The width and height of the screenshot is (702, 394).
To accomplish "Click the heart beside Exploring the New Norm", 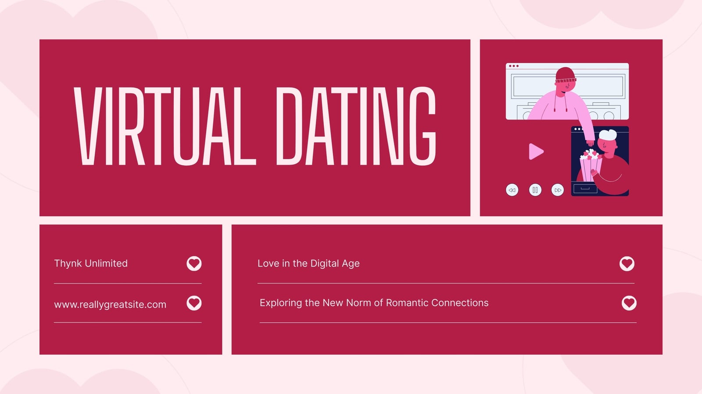I will coord(629,303).
